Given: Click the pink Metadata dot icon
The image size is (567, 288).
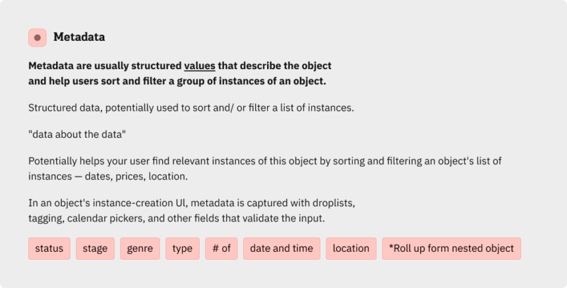Looking at the screenshot, I should [x=38, y=38].
